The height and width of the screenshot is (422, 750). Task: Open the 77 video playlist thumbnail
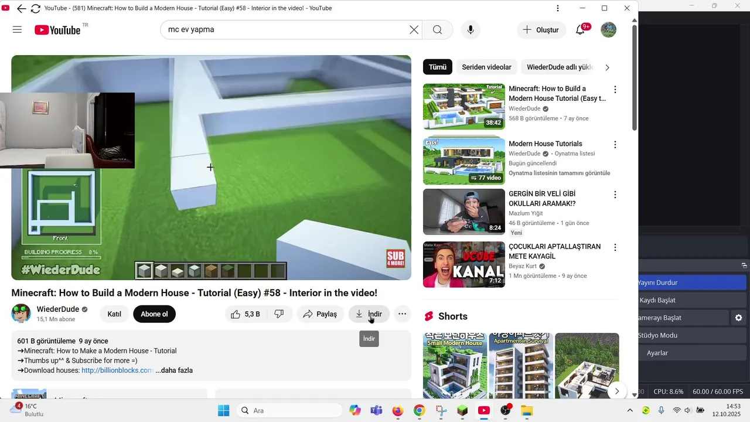[x=463, y=161]
